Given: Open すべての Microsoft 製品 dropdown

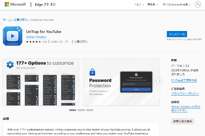Looking at the screenshot, I should coord(177,5).
